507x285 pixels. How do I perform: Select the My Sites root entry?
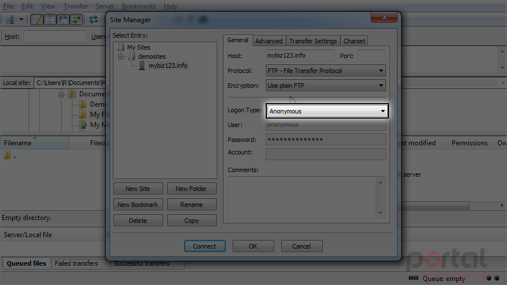[139, 47]
